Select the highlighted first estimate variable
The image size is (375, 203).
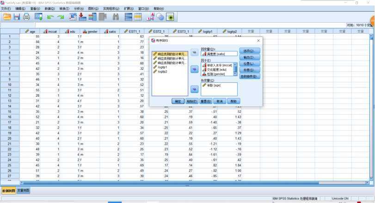pos(170,54)
